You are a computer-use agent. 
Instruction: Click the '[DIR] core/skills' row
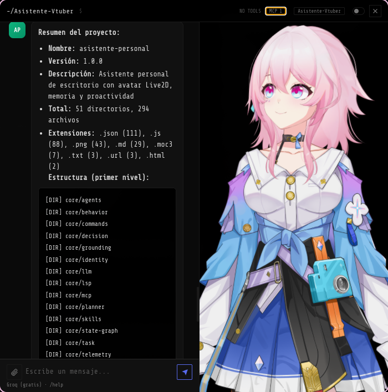point(73,319)
